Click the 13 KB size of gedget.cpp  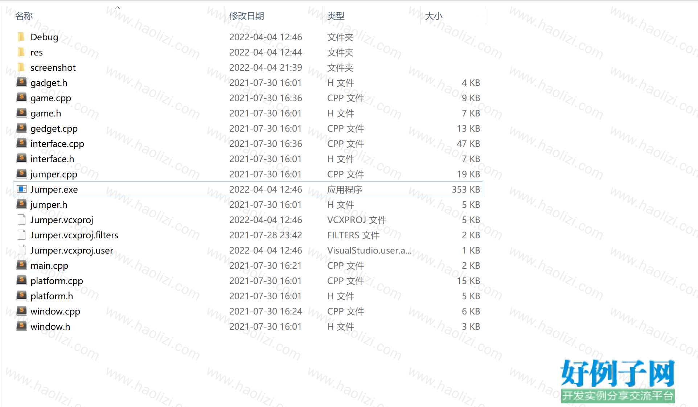pyautogui.click(x=468, y=128)
